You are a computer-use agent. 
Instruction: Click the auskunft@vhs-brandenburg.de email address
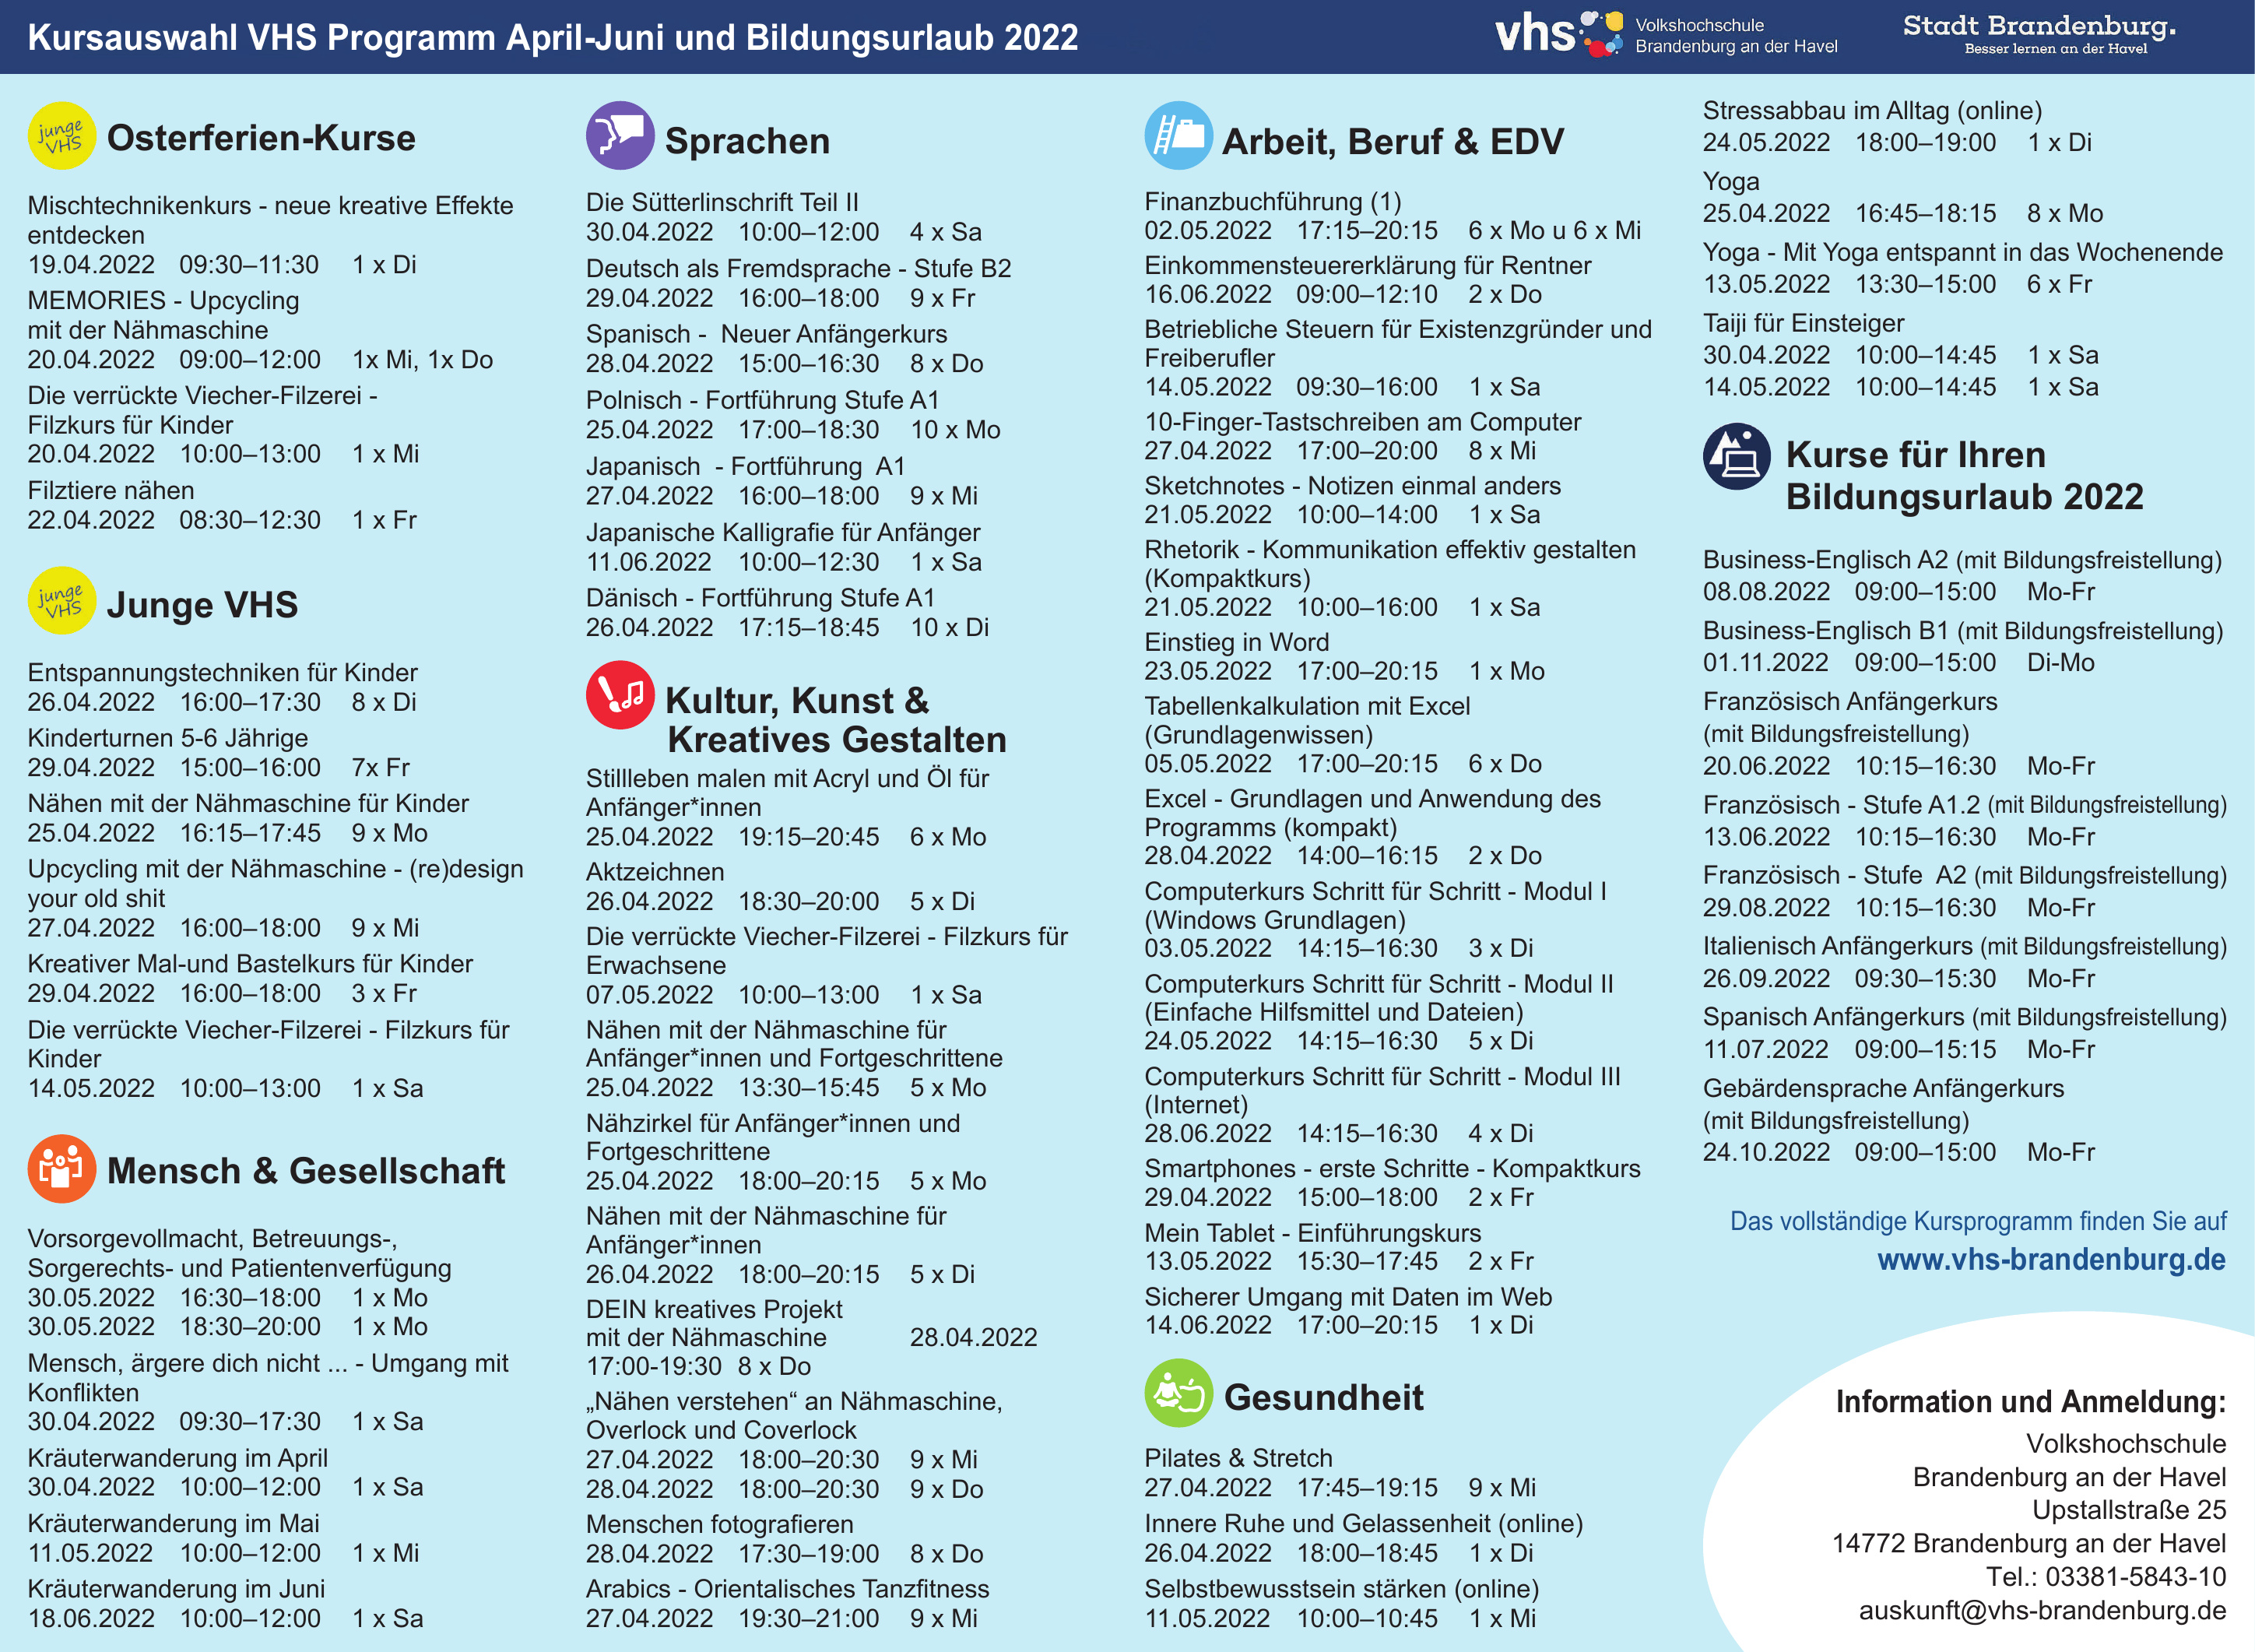(x=2042, y=1610)
